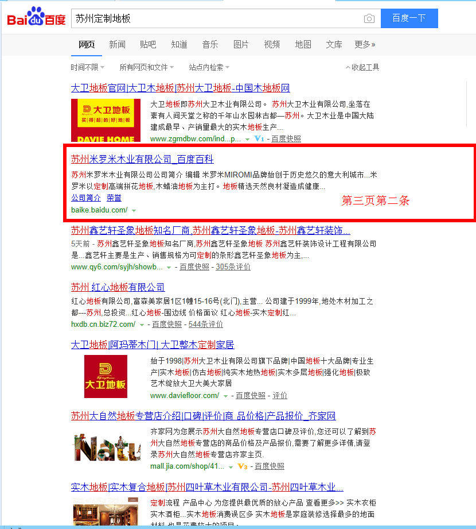
Task: Switch to the 网页 tab
Action: (x=87, y=45)
